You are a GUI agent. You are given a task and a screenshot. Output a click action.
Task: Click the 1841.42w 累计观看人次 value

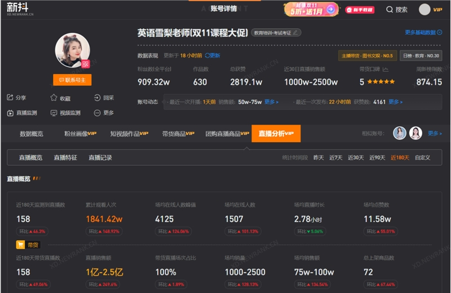[104, 219]
